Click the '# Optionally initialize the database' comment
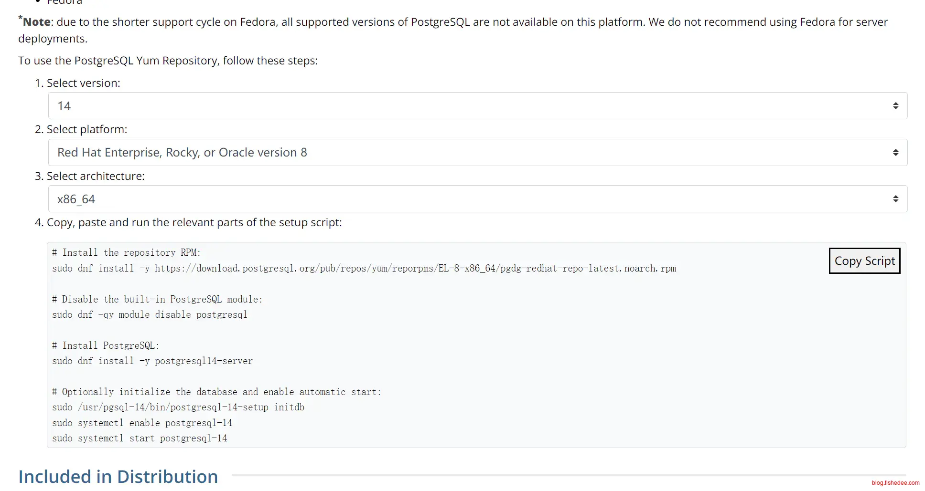Screen dimensions: 925x491 point(216,392)
